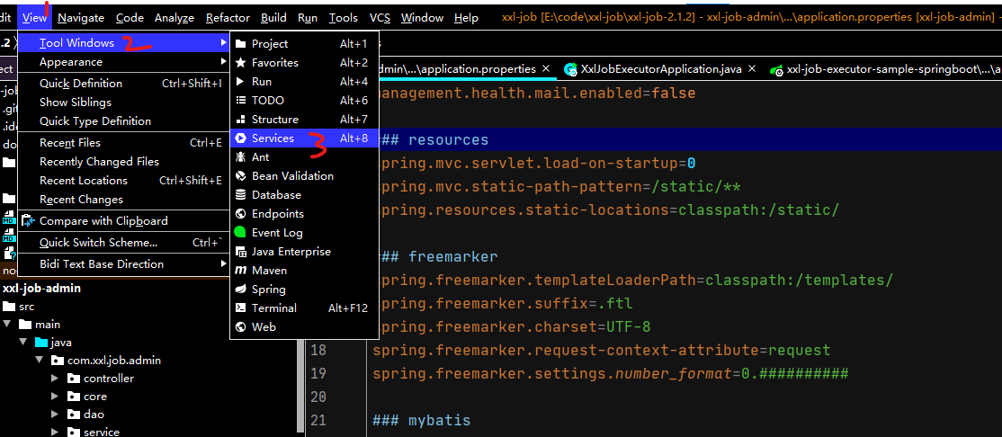
Task: Select Show Siblings menu entry
Action: coord(123,103)
